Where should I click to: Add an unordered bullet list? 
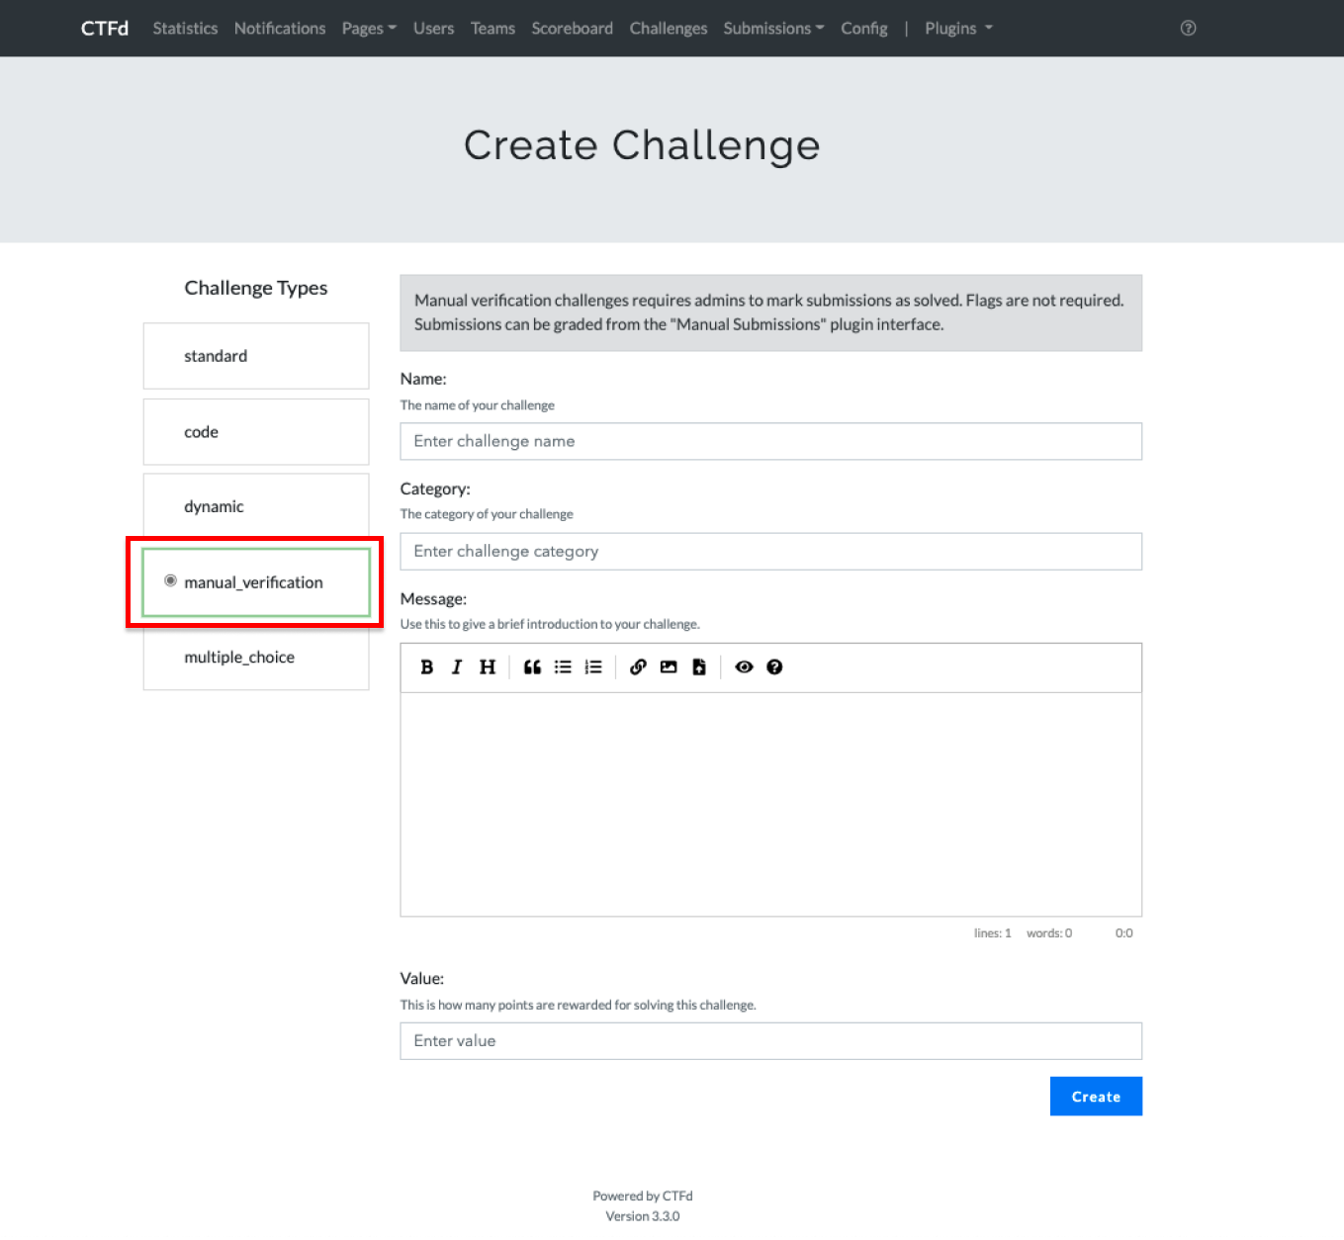tap(563, 667)
